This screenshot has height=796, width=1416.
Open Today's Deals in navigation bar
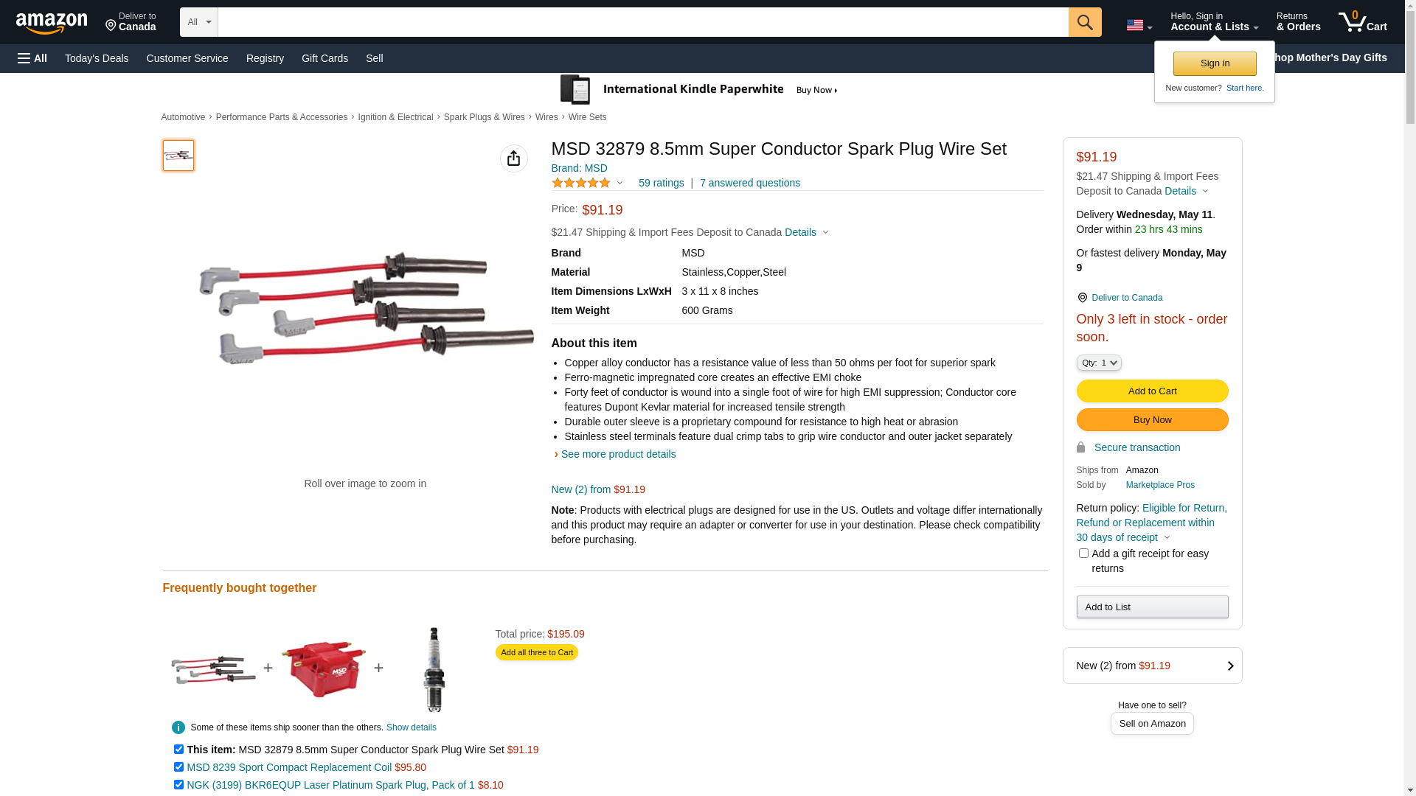point(97,58)
